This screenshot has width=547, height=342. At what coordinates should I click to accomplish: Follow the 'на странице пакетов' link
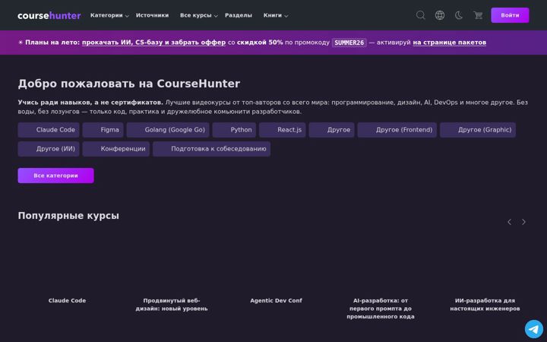pos(449,43)
